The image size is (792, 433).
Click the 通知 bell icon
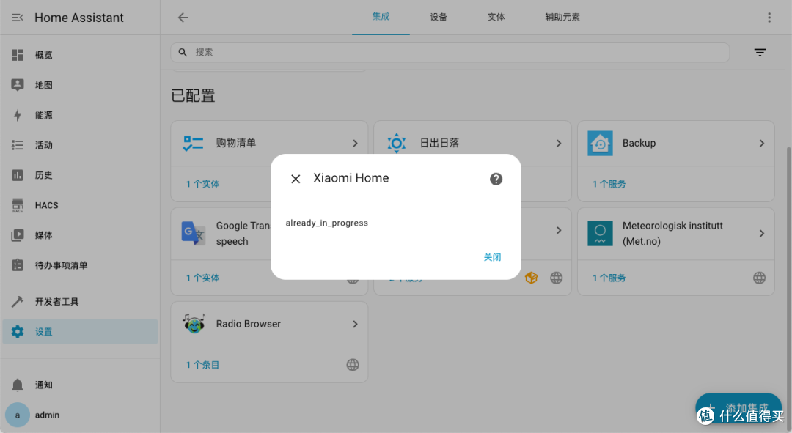pos(18,385)
